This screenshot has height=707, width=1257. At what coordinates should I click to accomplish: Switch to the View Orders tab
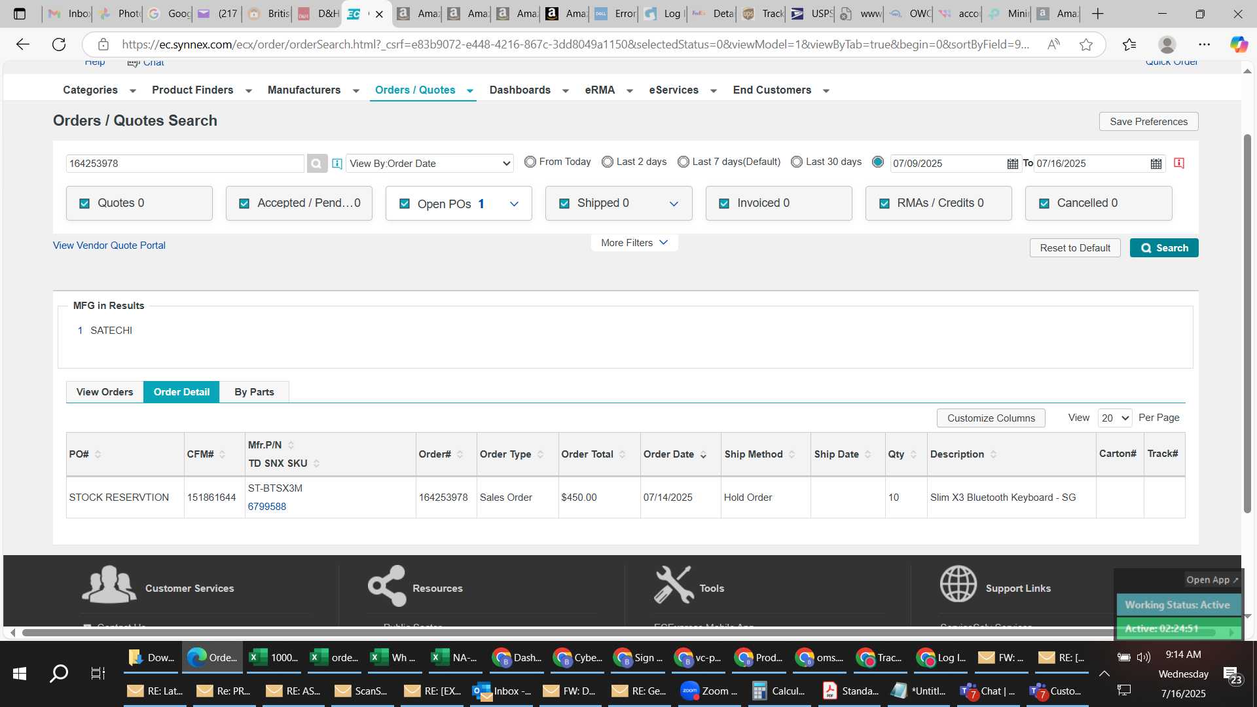(x=105, y=392)
